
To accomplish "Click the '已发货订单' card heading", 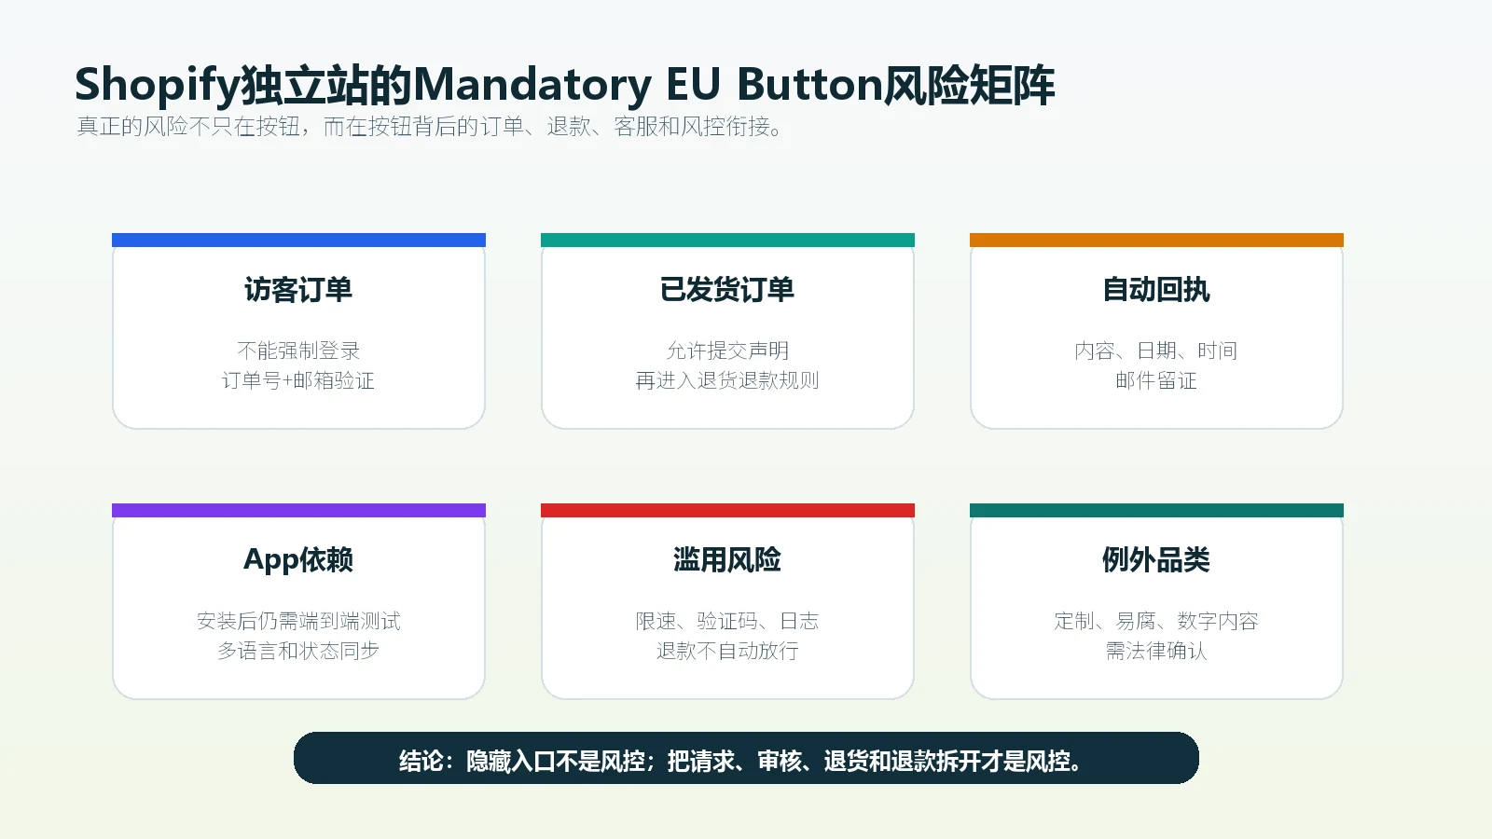I will pos(727,290).
